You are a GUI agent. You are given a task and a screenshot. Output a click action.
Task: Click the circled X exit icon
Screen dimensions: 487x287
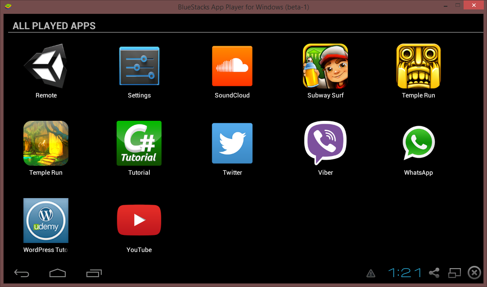(x=474, y=273)
